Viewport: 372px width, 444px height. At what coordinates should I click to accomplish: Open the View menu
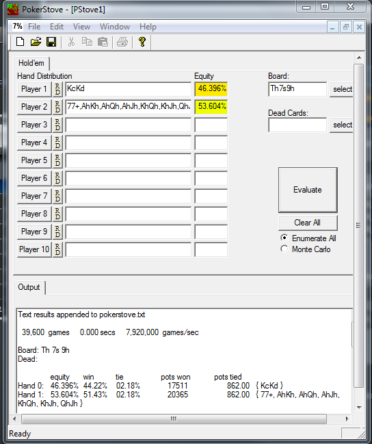(81, 27)
